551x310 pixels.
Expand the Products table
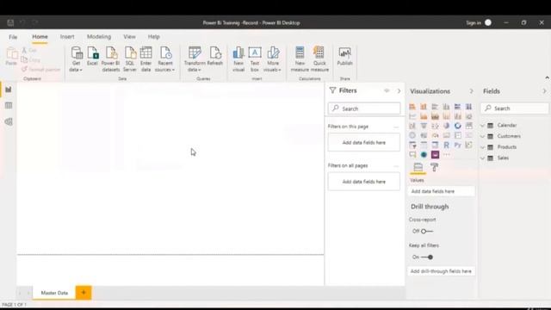[x=482, y=147]
